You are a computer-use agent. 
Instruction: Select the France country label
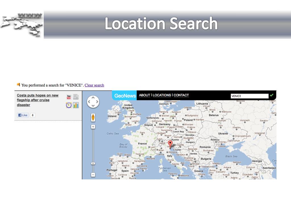pyautogui.click(x=142, y=144)
